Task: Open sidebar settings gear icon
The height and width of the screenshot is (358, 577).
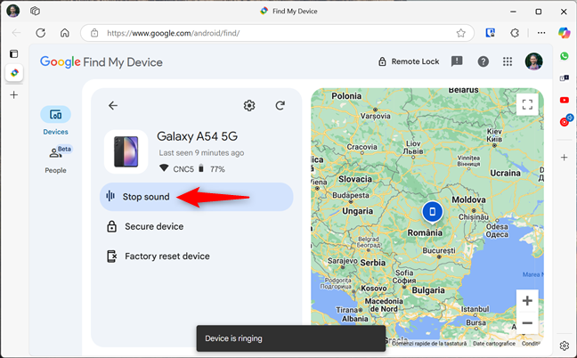Action: pos(565,346)
